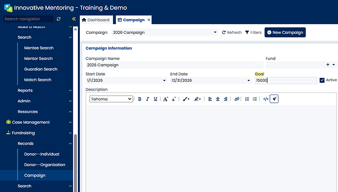Click the underline formatting icon
This screenshot has width=338, height=192.
coord(155,99)
